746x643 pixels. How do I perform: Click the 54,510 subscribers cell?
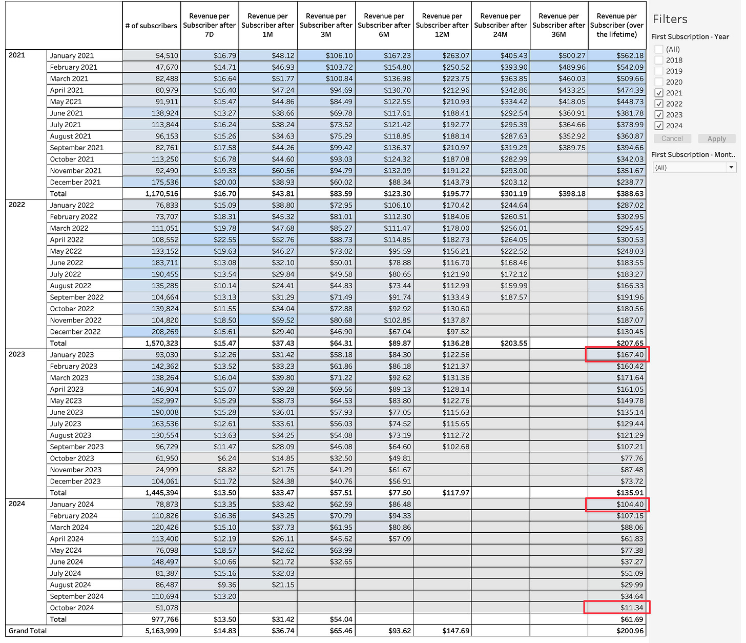pos(152,55)
